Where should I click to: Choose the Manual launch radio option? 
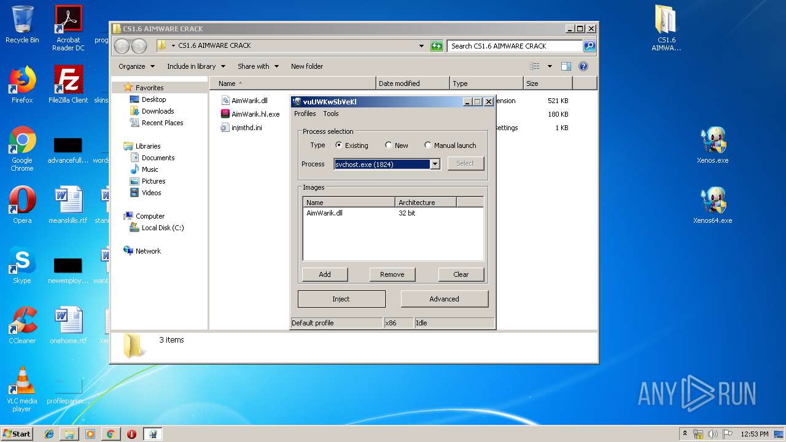coord(450,145)
